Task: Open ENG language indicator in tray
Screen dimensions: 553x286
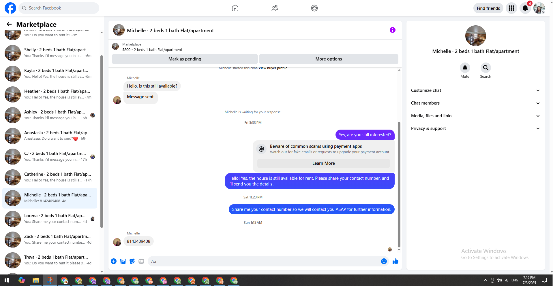Action: pyautogui.click(x=515, y=280)
